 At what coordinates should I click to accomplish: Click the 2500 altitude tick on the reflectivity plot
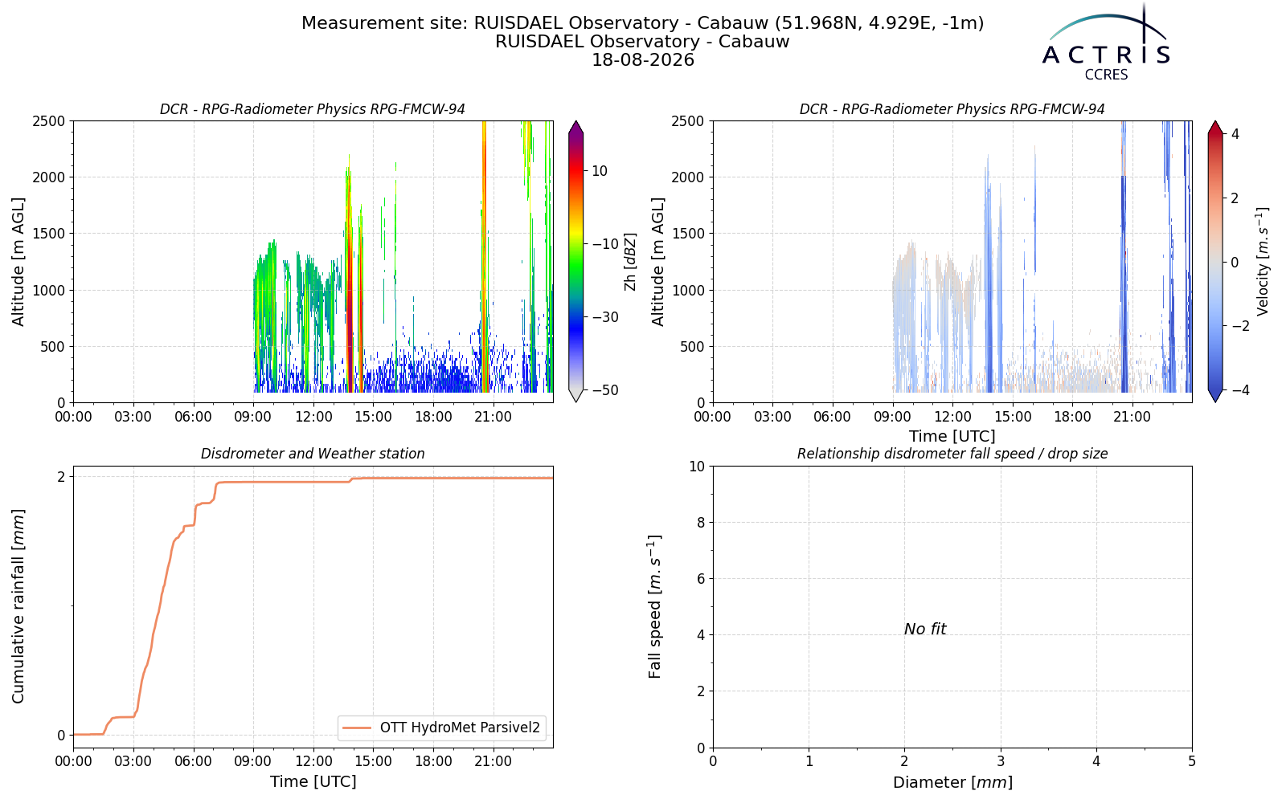pyautogui.click(x=48, y=121)
